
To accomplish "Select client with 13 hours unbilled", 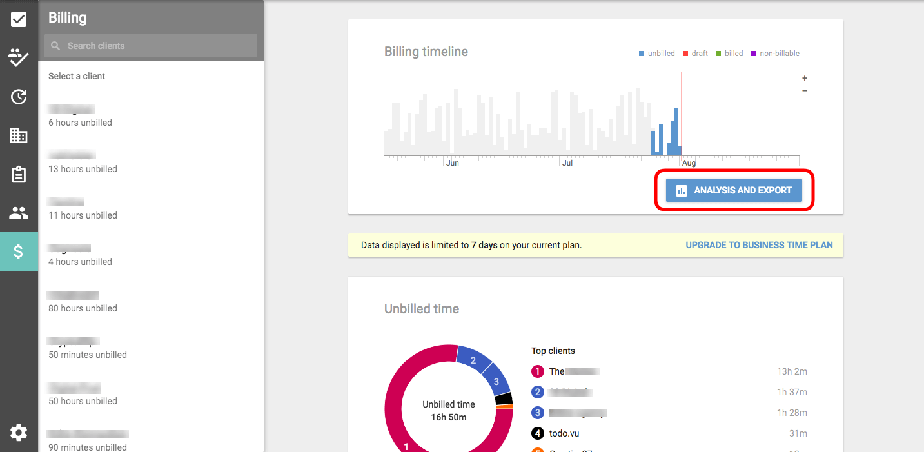I will click(151, 162).
